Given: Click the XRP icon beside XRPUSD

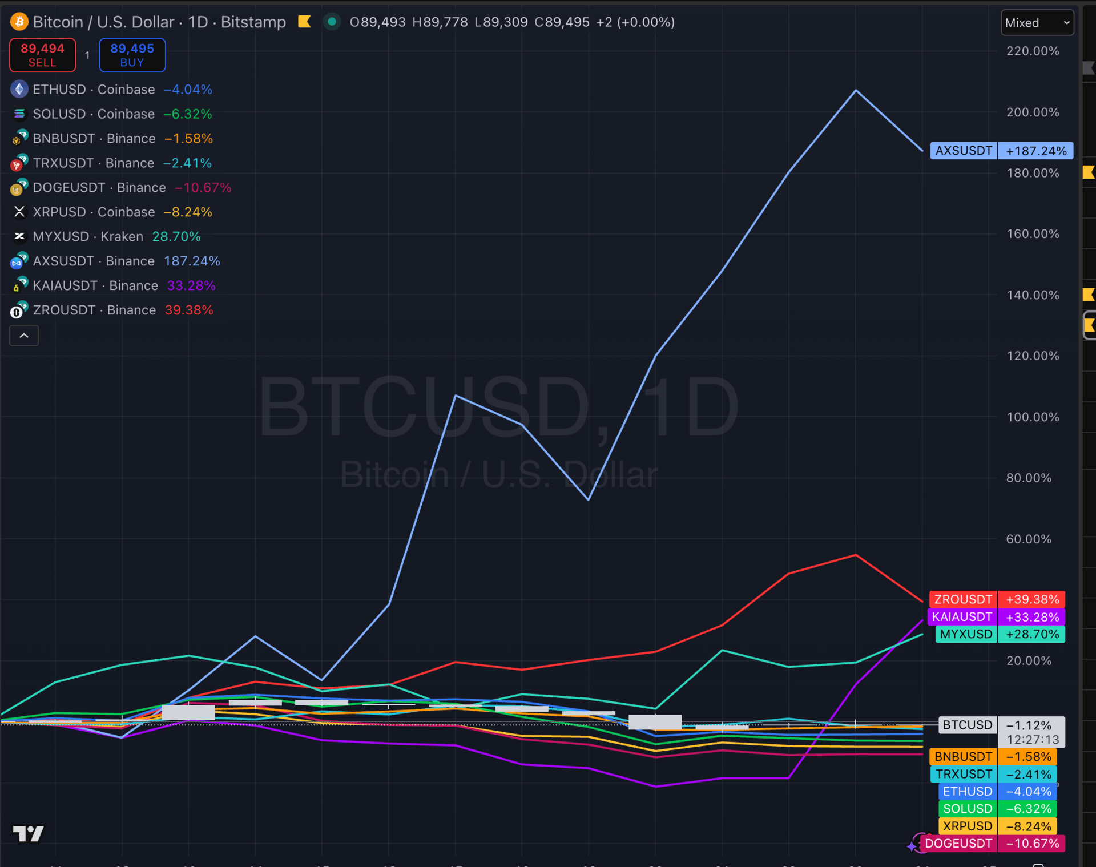Looking at the screenshot, I should [19, 212].
